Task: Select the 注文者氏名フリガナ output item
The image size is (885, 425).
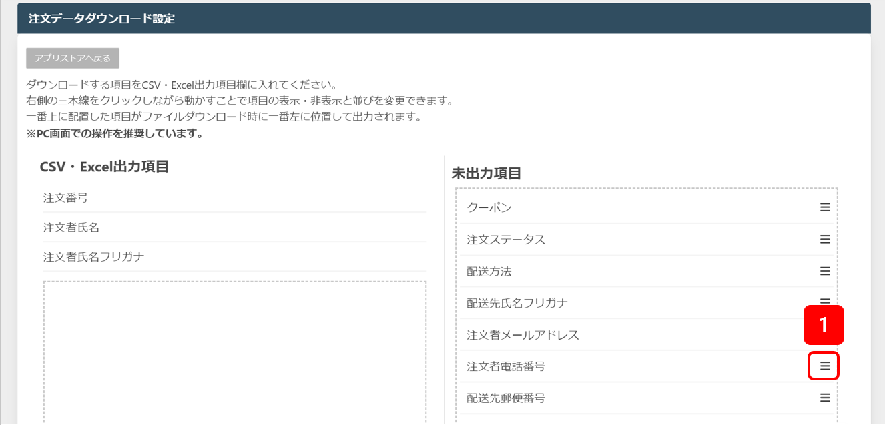Action: pos(235,257)
